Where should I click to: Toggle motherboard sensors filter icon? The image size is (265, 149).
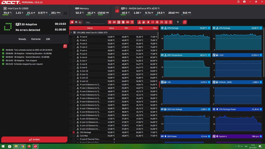click(x=119, y=22)
